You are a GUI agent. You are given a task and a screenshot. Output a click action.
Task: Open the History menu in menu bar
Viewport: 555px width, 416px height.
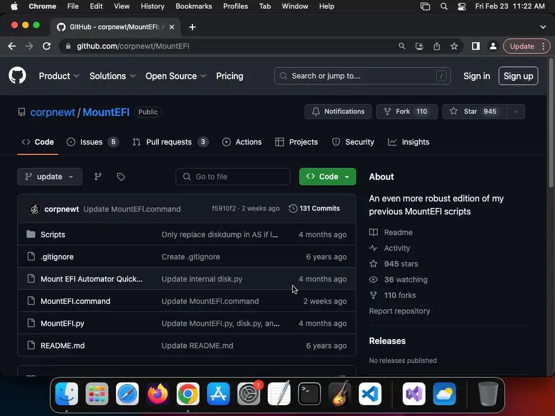tap(152, 6)
